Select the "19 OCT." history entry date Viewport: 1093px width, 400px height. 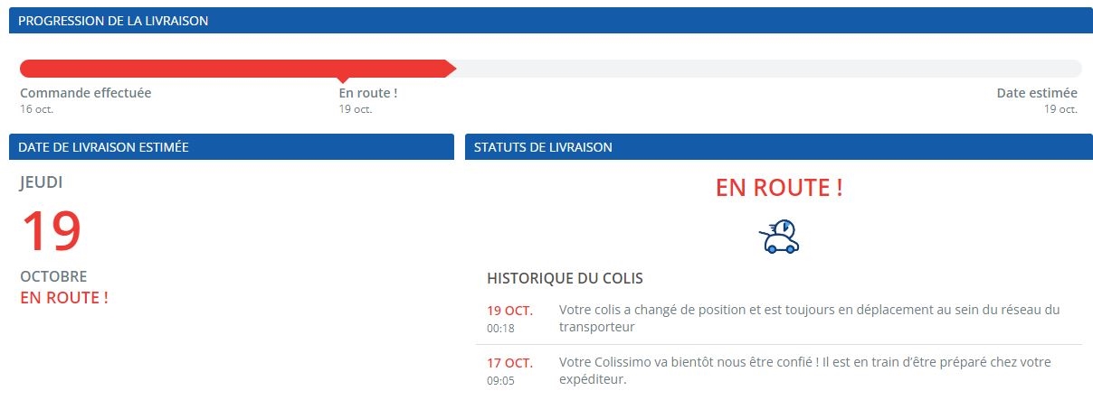click(509, 311)
